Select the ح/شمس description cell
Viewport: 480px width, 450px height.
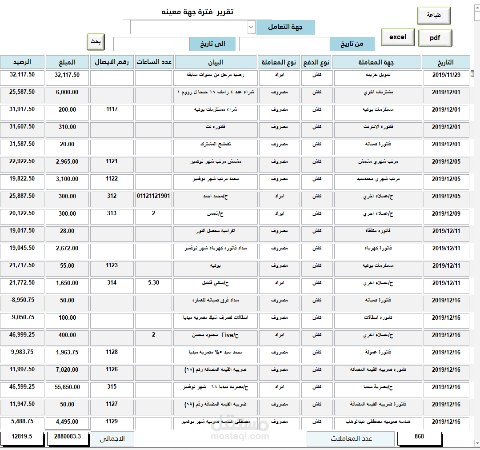point(216,217)
